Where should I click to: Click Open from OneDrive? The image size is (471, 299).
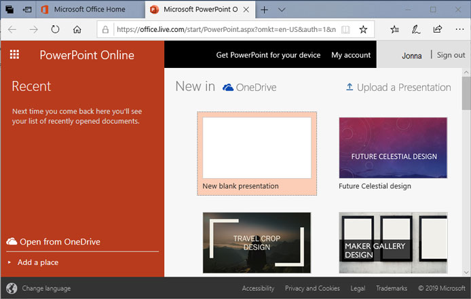tap(60, 242)
